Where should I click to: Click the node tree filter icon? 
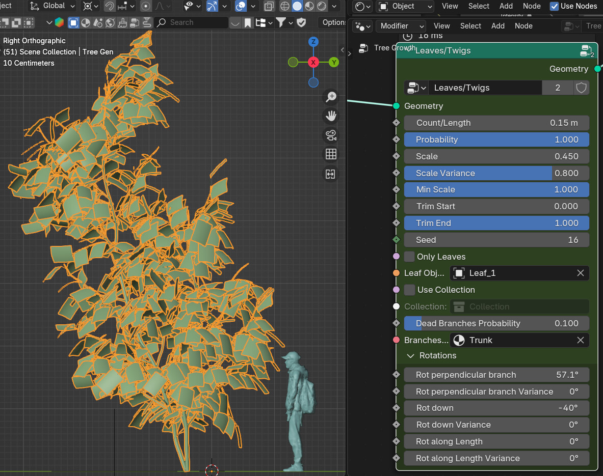click(135, 23)
